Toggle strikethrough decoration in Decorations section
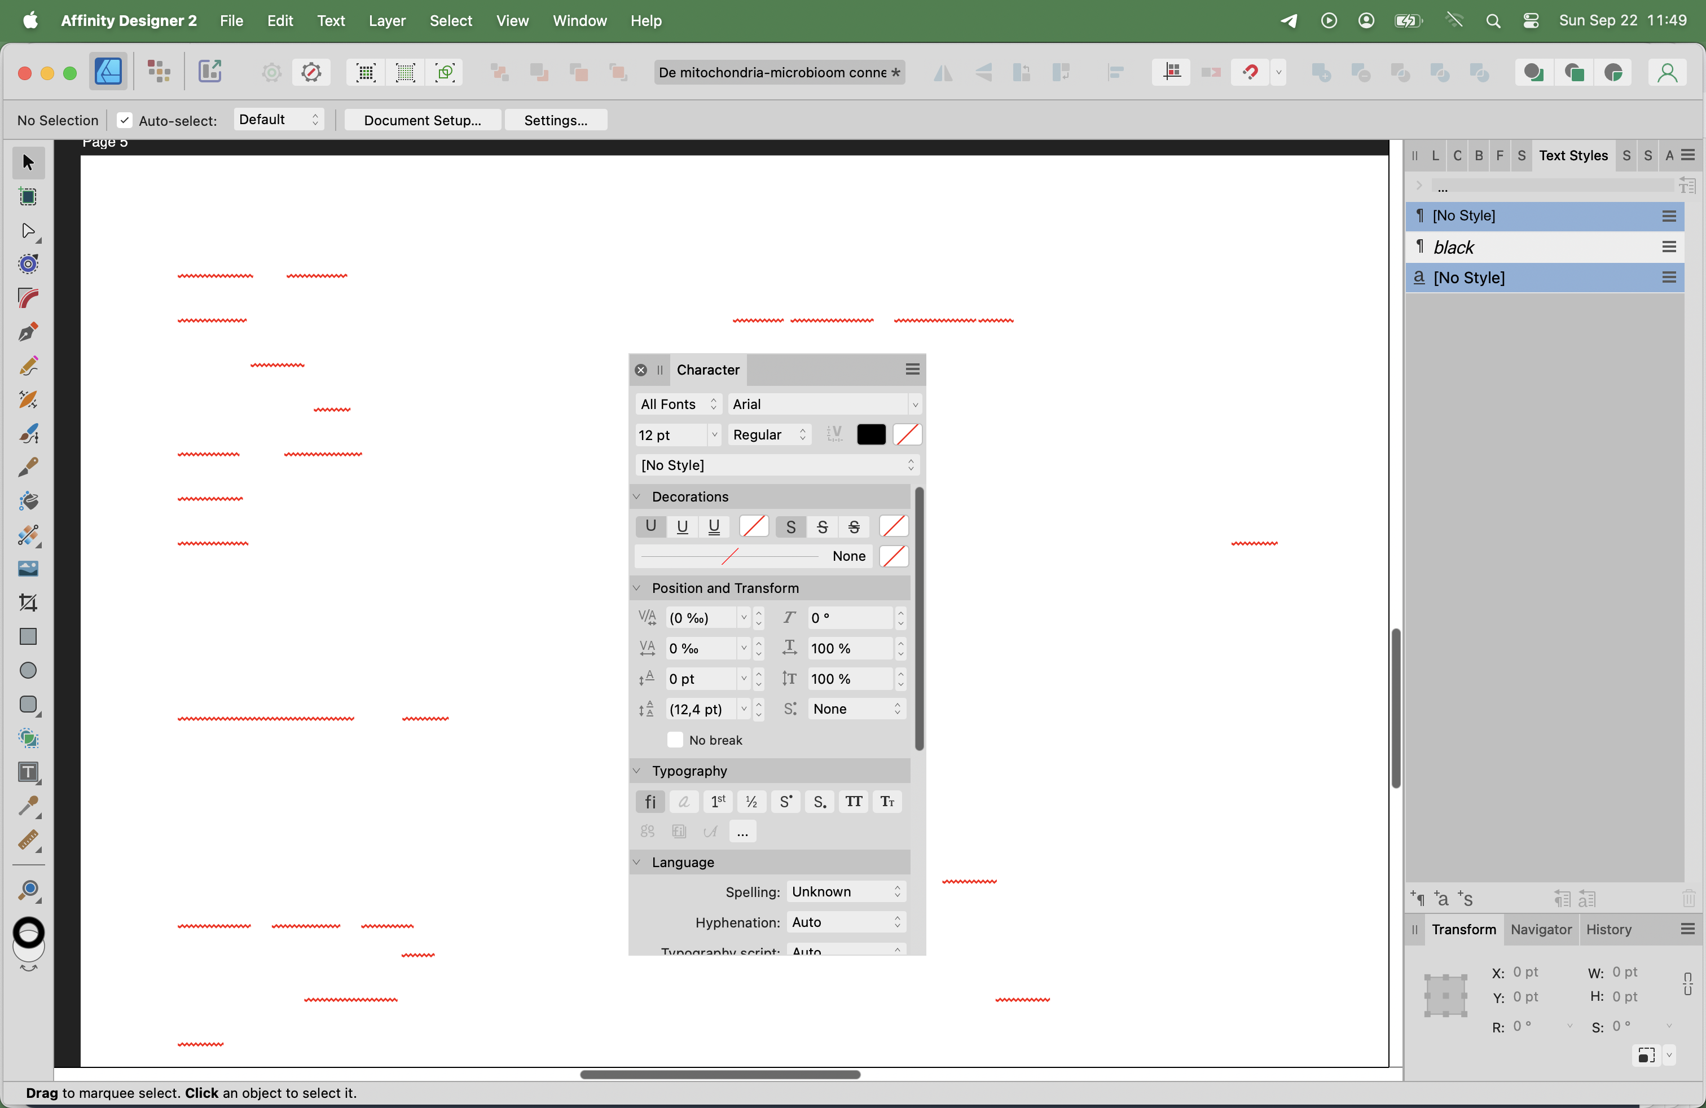The image size is (1706, 1108). [x=822, y=526]
